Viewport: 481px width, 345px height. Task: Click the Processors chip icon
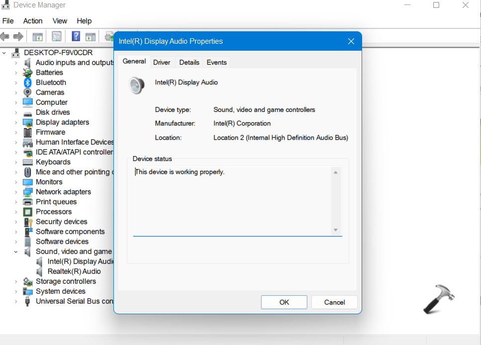[28, 212]
